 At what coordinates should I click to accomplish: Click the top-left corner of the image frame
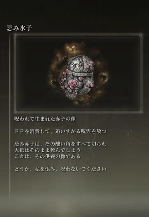click(x=16, y=35)
